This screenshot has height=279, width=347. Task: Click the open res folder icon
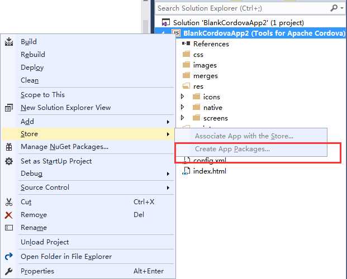186,86
